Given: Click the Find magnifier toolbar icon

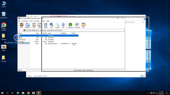Looking at the screenshot, I should [x=52, y=25].
